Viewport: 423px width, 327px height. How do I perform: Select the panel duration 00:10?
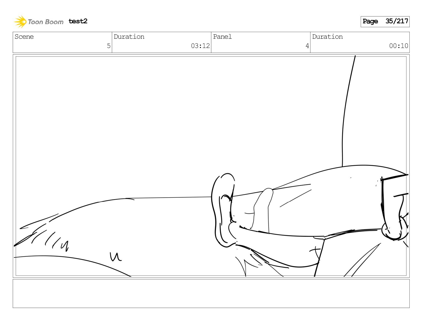399,46
